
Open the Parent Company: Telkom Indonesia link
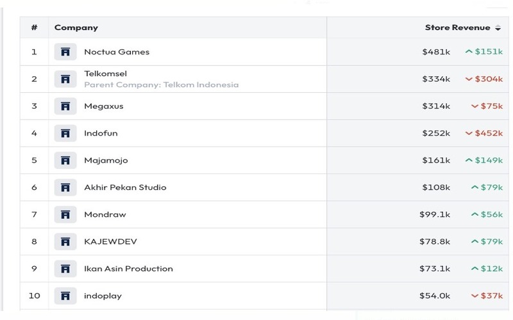(162, 84)
